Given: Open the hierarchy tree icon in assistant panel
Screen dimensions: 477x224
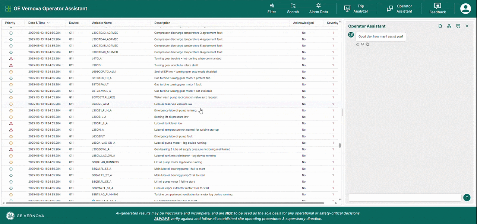Looking at the screenshot, I should [x=449, y=26].
